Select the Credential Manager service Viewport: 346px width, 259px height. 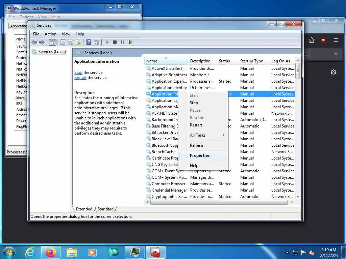pos(220,190)
